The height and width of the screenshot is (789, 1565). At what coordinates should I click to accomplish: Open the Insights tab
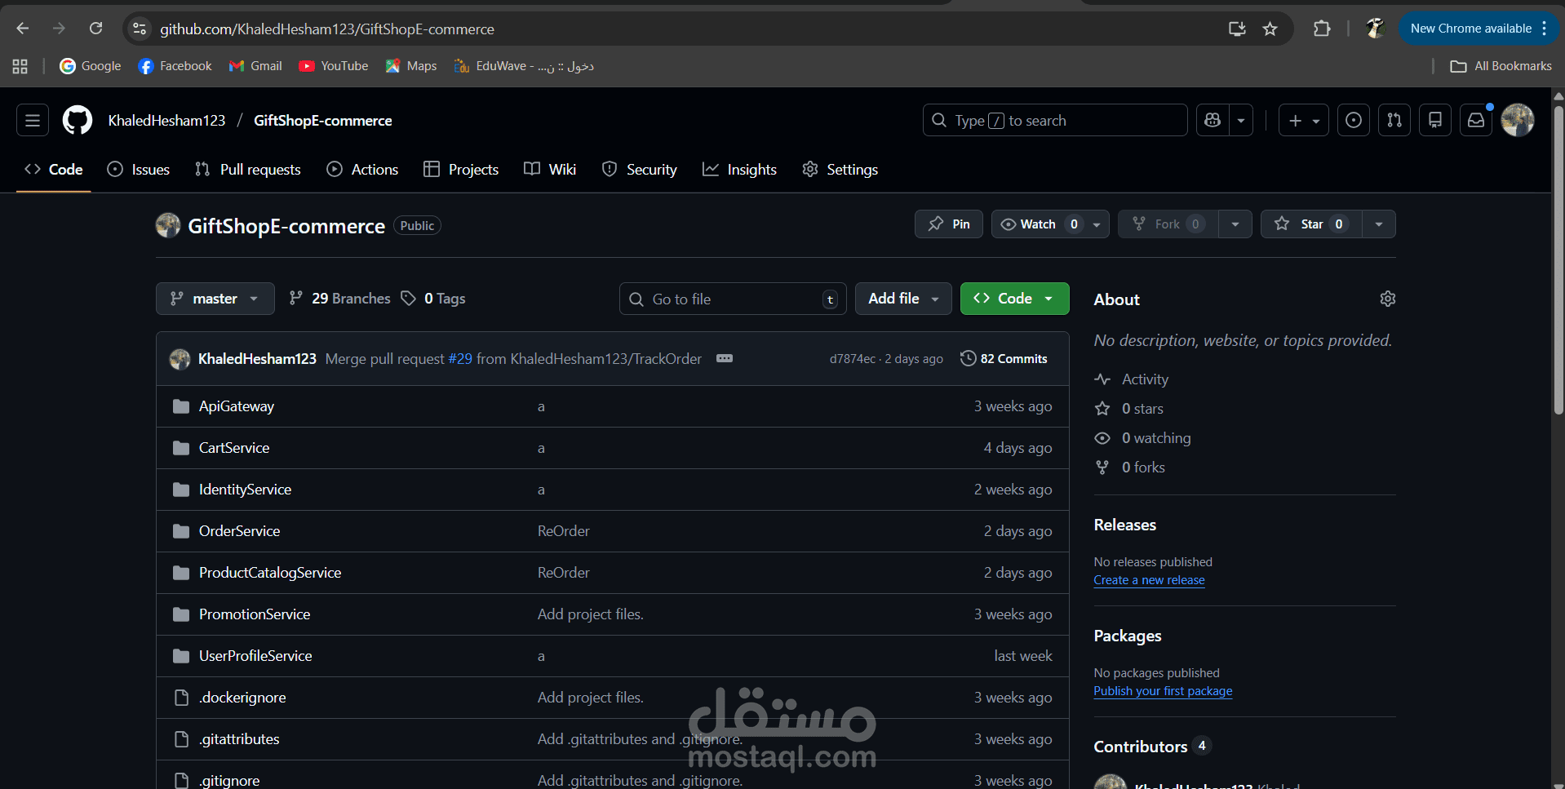point(739,169)
